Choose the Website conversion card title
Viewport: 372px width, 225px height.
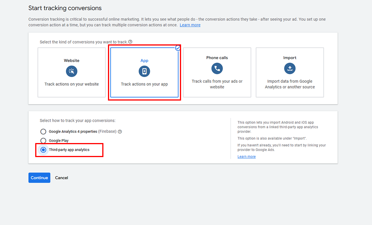point(72,61)
